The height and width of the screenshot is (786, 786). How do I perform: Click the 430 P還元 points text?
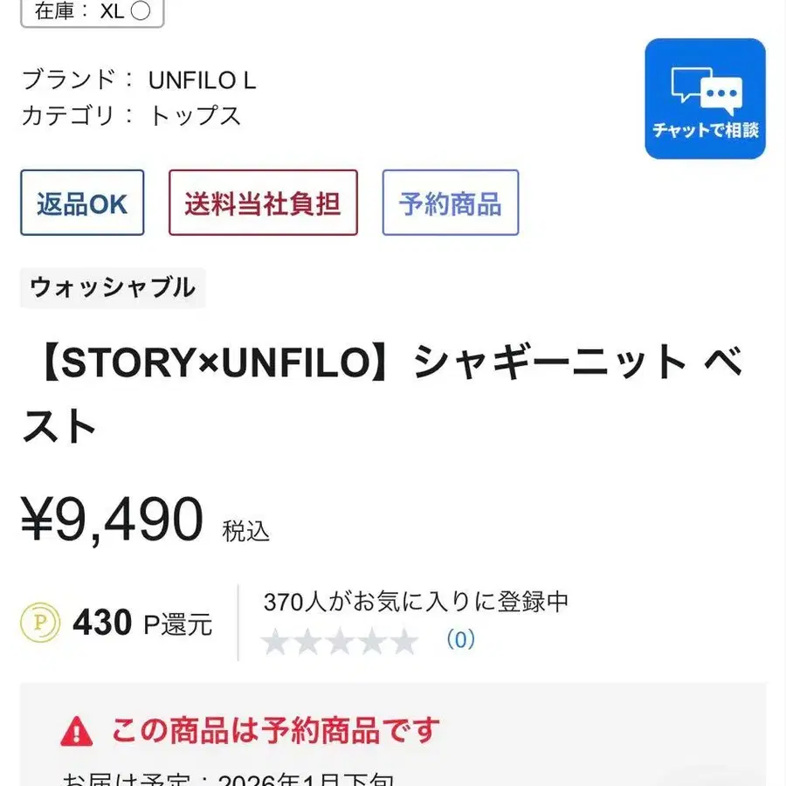(142, 624)
